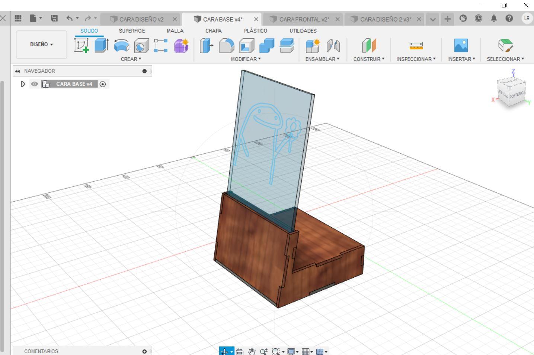This screenshot has height=355, width=534.
Task: Expand the CARA BASE v4 tree node
Action: click(23, 84)
